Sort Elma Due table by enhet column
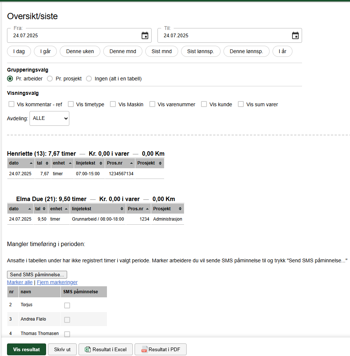 coord(59,209)
